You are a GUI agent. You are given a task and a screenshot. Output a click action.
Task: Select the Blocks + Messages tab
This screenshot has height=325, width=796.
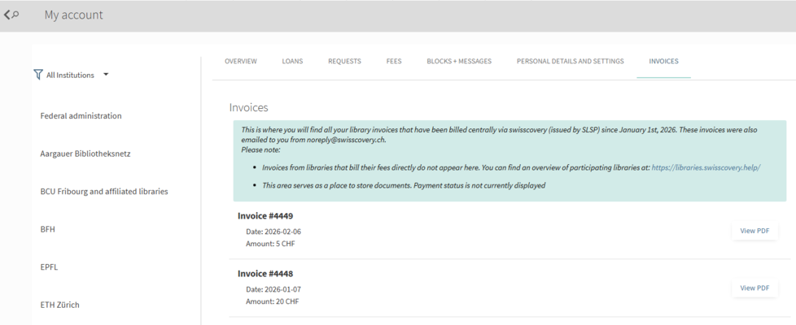tap(459, 61)
